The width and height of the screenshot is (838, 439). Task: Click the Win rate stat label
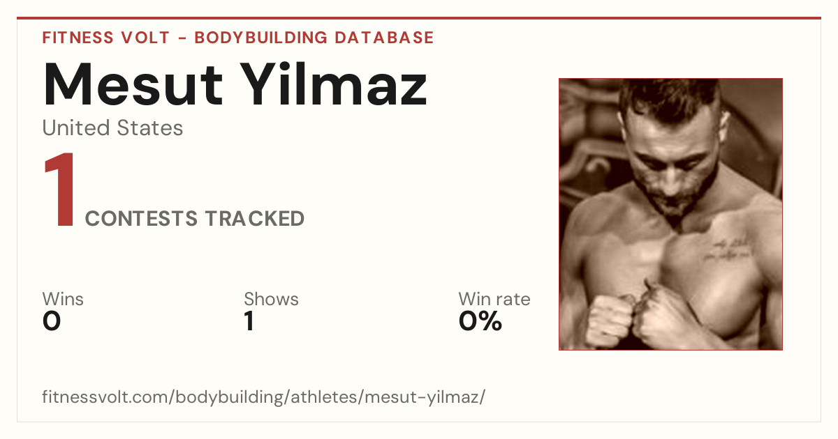494,300
